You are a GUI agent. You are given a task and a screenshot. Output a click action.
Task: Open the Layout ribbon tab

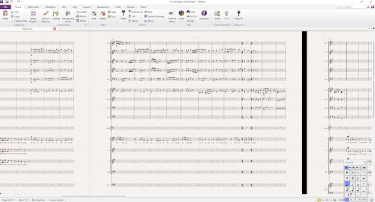[x=87, y=7]
